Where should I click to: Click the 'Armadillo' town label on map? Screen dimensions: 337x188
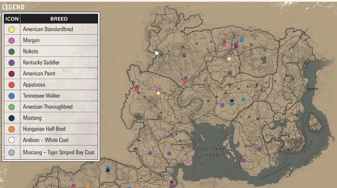(x=107, y=182)
